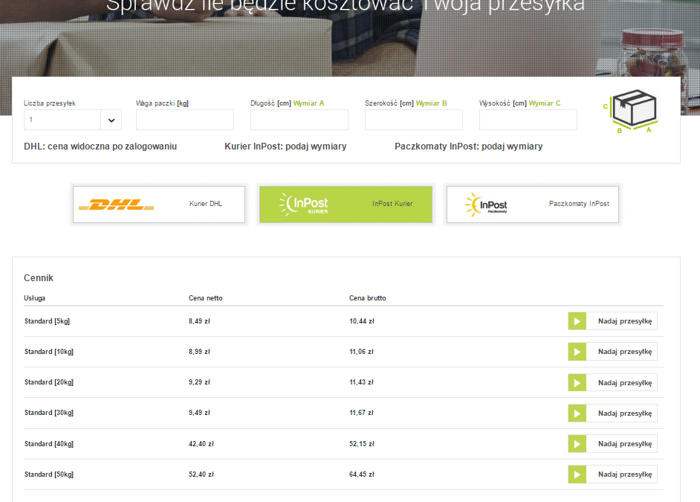The width and height of the screenshot is (700, 502).
Task: Click the Kurier InPost: podaj wymiary text
Action: pyautogui.click(x=285, y=147)
